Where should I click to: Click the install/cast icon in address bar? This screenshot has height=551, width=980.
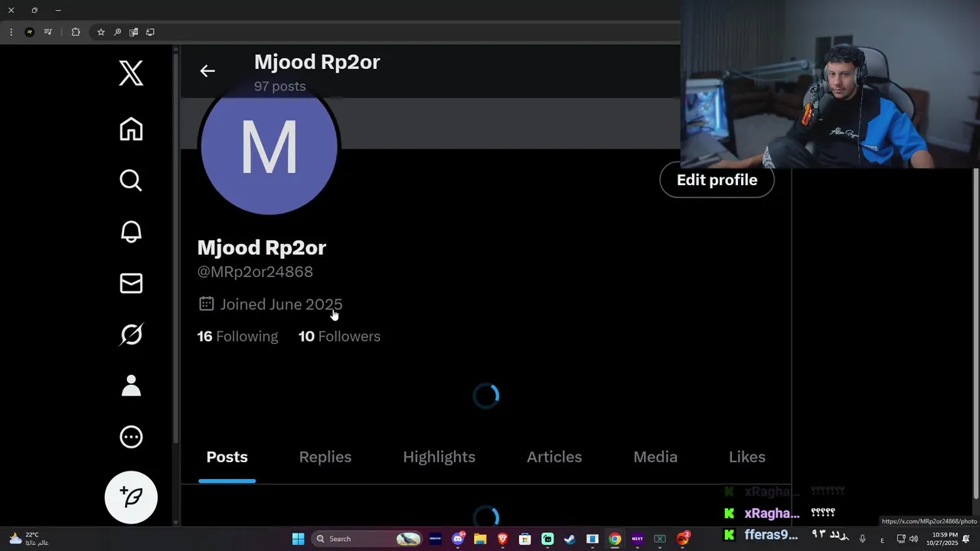[x=150, y=32]
